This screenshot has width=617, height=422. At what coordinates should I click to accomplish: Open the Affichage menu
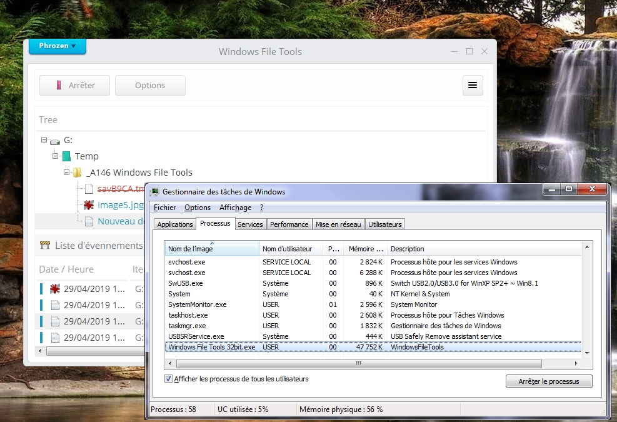point(235,208)
